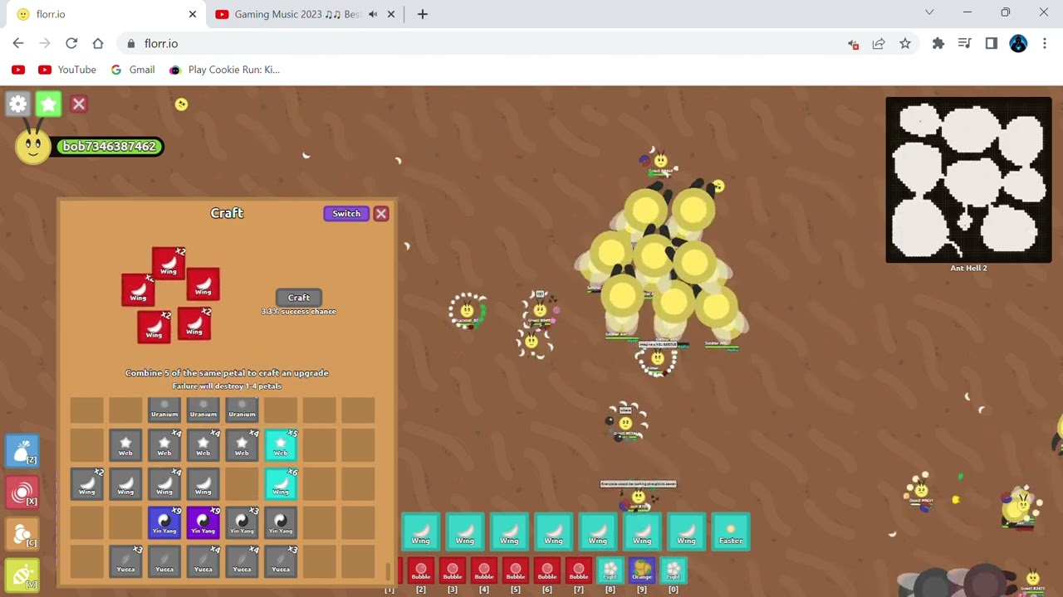Mute the Gaming Music tab audio
1063x597 pixels.
pyautogui.click(x=373, y=14)
